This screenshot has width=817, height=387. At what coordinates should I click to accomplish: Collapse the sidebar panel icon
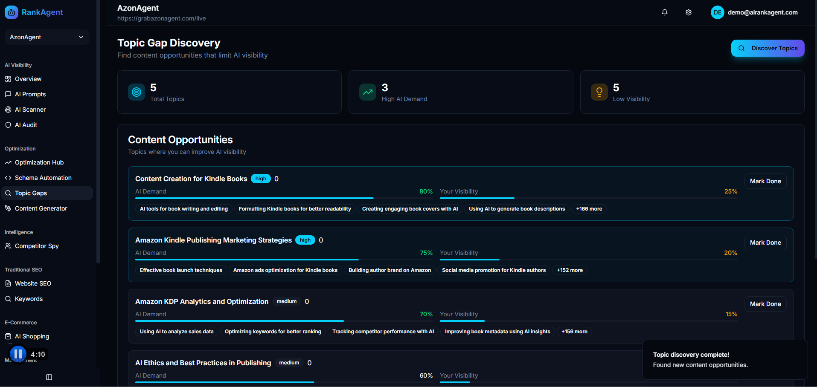pyautogui.click(x=49, y=377)
